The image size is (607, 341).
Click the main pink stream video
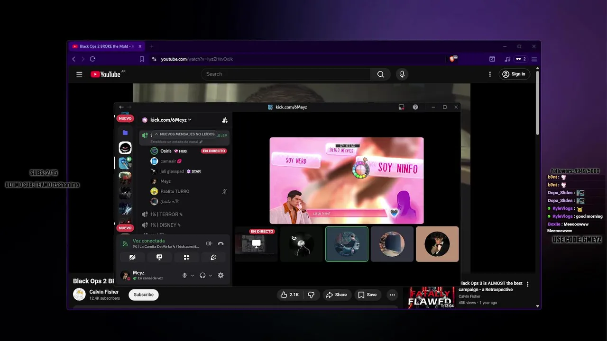(347, 180)
